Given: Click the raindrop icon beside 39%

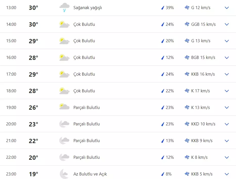Looking at the screenshot, I should tap(163, 8).
